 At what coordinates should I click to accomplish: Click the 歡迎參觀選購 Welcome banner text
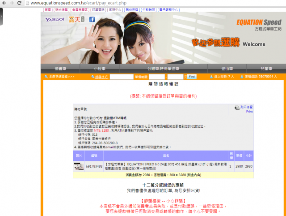pos(228,43)
